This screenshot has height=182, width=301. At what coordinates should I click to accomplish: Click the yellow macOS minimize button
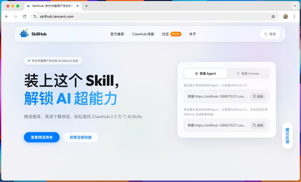tap(13, 6)
